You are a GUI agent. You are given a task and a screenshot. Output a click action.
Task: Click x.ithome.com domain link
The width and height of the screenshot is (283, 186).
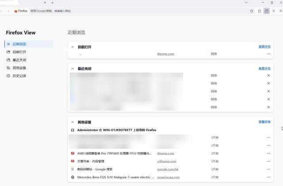tap(166, 161)
